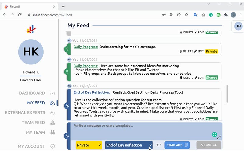Click the camera screenshot extension icon
The image size is (244, 152).
click(203, 15)
